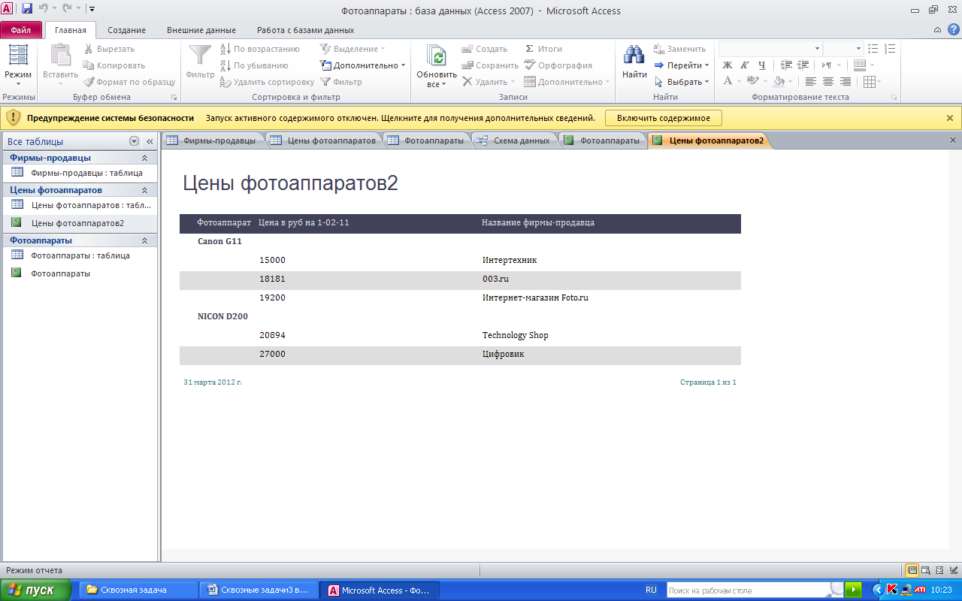Apply underline with the Ч button
The width and height of the screenshot is (962, 601).
click(x=762, y=65)
